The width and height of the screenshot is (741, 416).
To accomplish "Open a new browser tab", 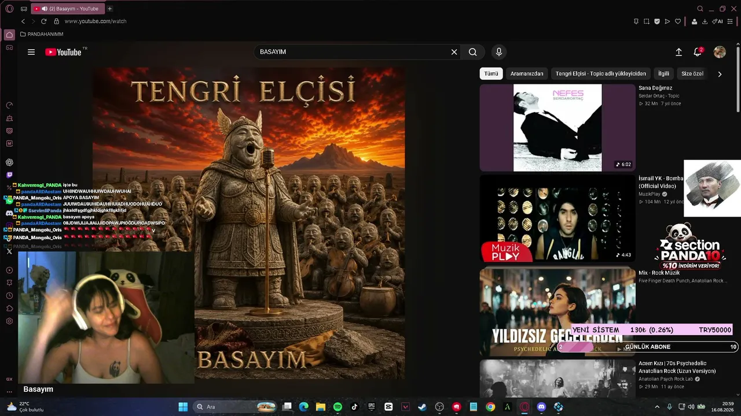I will pyautogui.click(x=109, y=9).
